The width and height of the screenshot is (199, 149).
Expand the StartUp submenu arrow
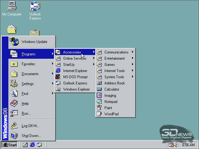(94, 64)
